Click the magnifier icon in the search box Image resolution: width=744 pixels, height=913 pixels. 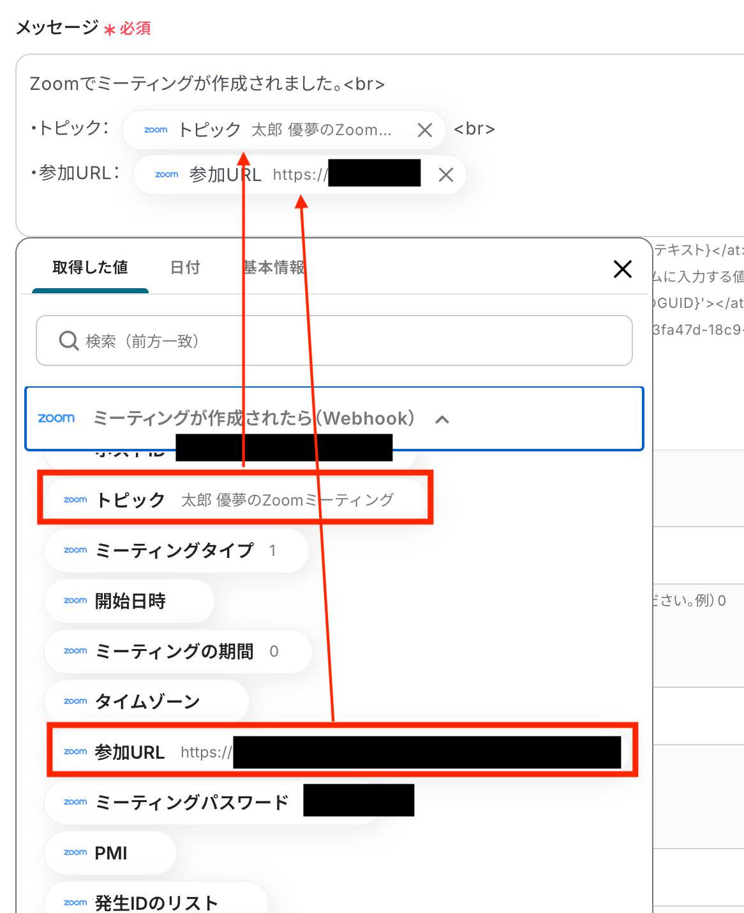(x=68, y=340)
